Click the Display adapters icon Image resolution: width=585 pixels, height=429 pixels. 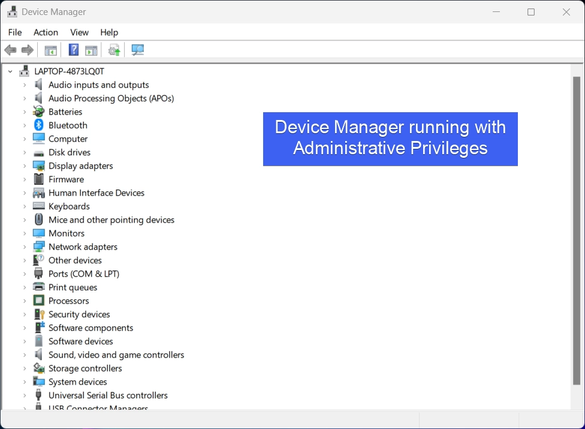click(39, 166)
